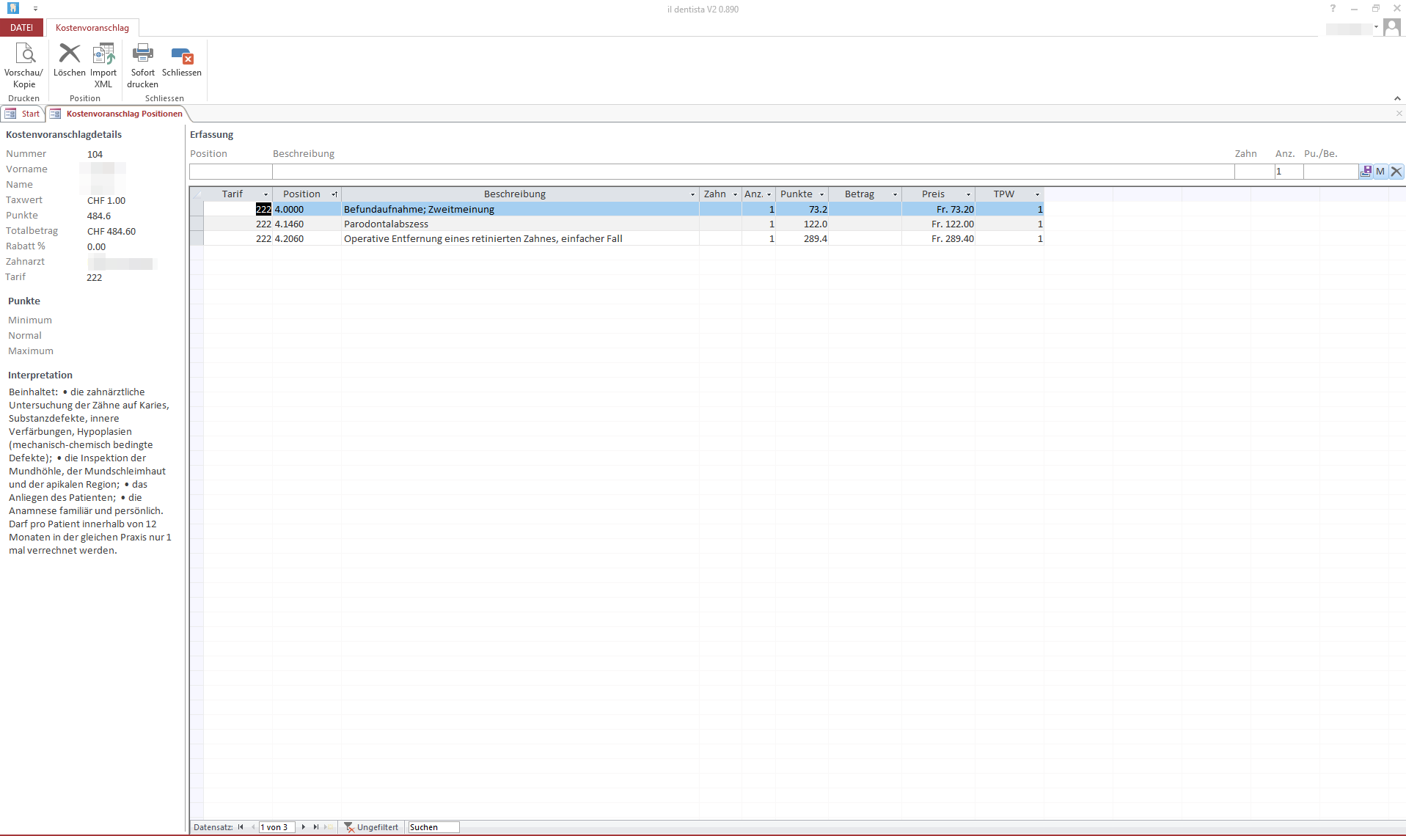Select the Parodontalabszess row
Viewport: 1406px width, 836px height.
[386, 224]
